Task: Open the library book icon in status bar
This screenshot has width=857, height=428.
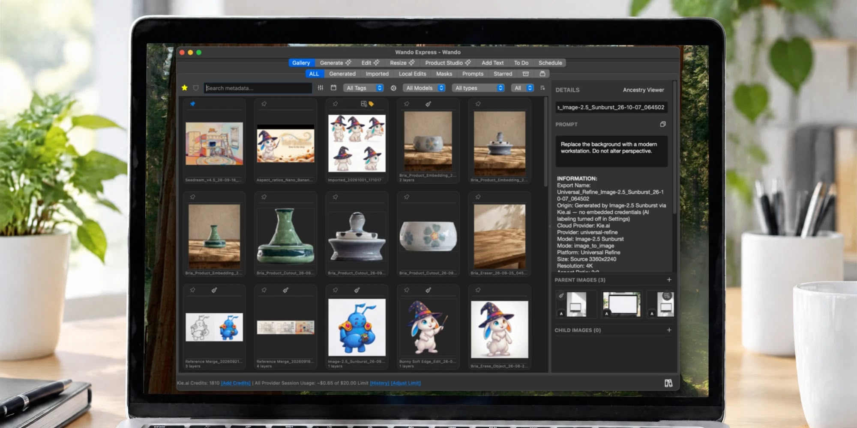Action: tap(668, 383)
